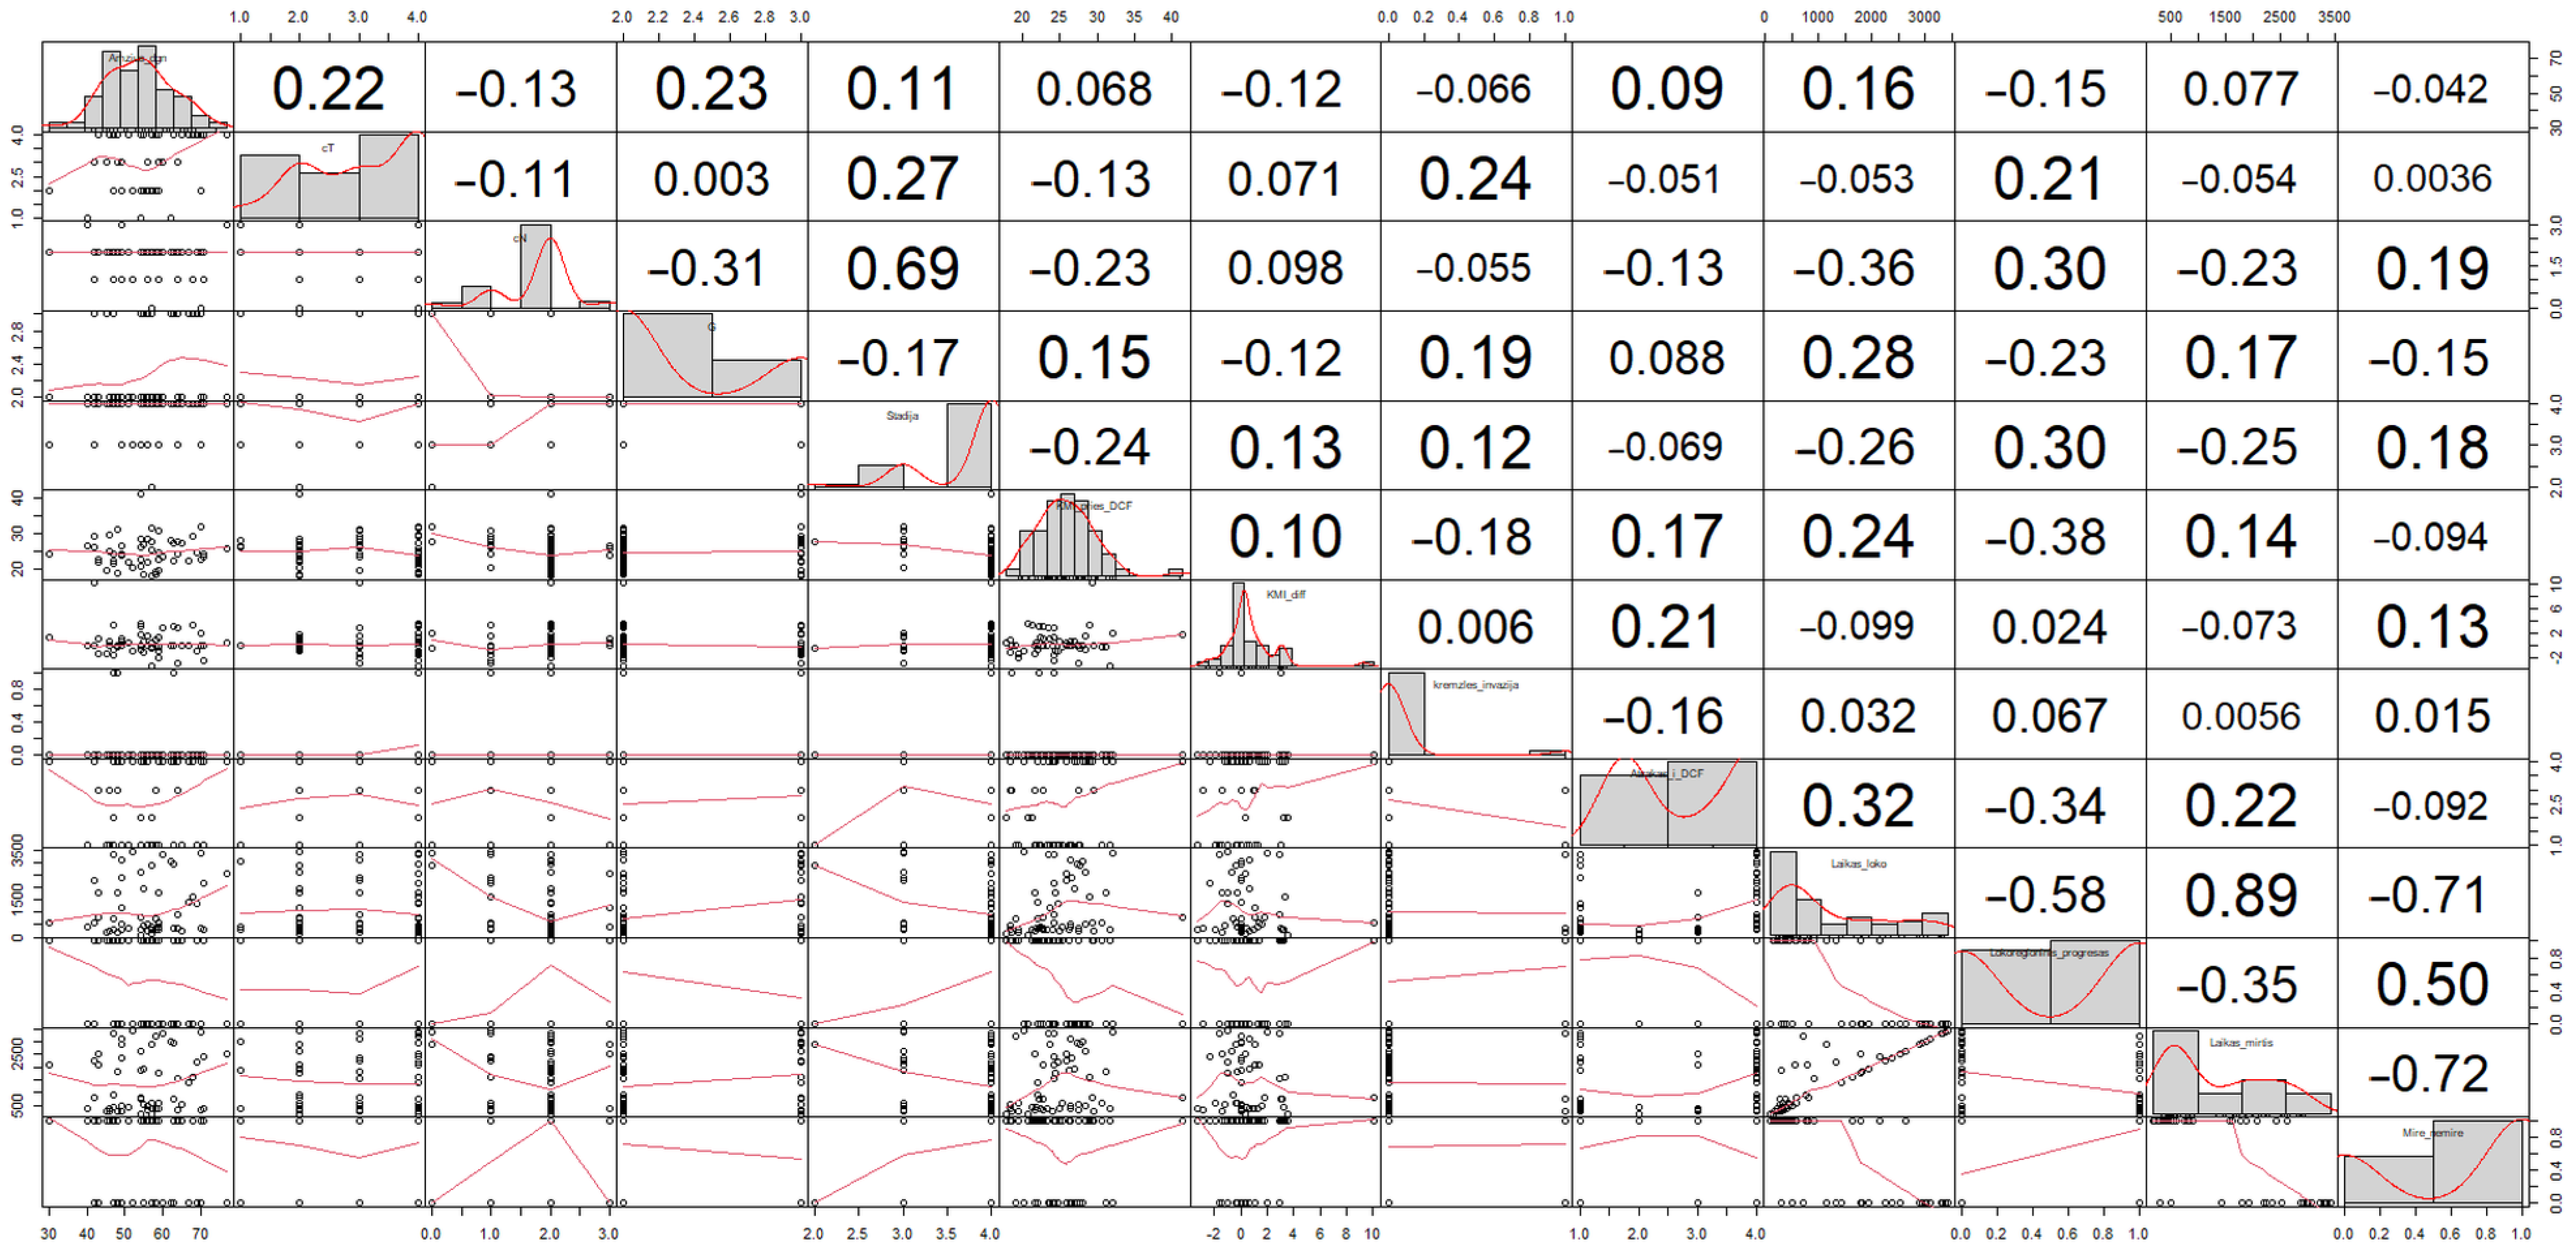Select the -0.72 correlation cell
Viewport: 2576px width, 1250px height.
click(2430, 1074)
